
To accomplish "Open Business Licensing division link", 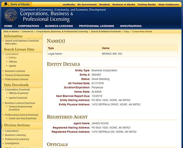I will (x=16, y=135).
